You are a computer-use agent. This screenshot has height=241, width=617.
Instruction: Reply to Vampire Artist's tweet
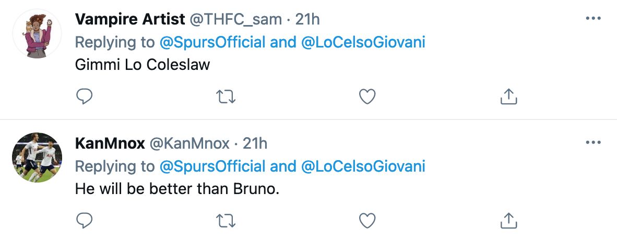click(85, 96)
